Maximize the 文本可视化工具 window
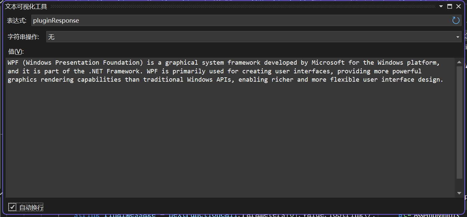 450,6
